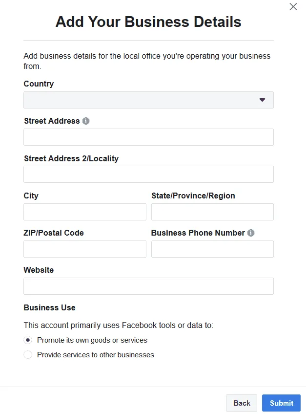Focus the Business Phone Number field

click(x=212, y=249)
